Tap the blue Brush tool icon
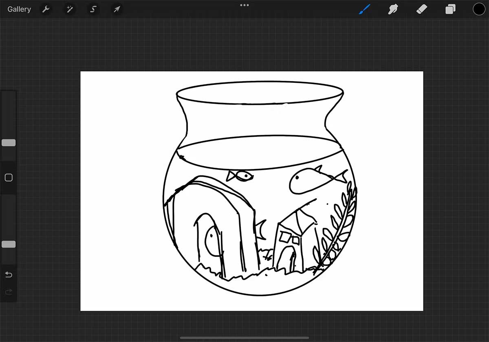This screenshot has height=342, width=489. 364,9
